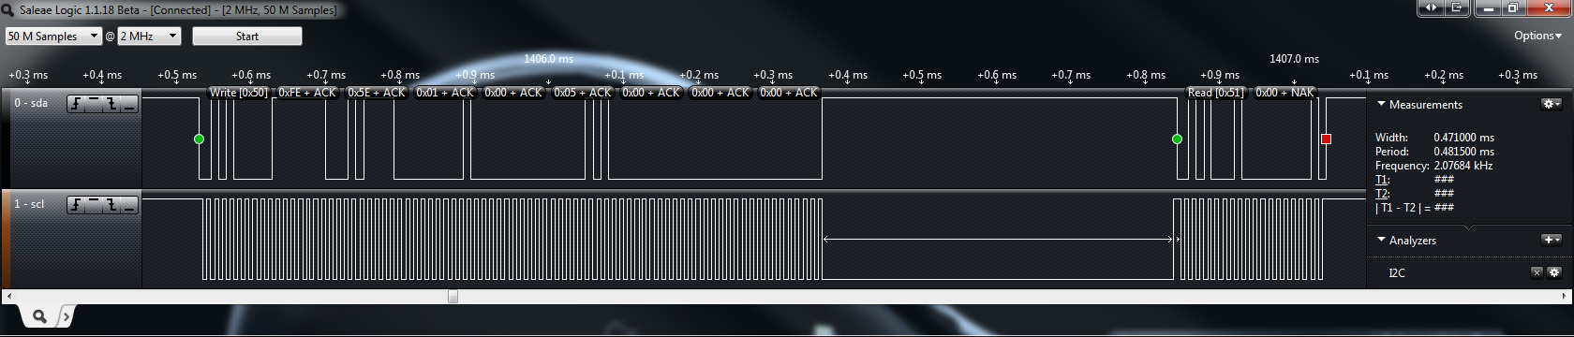Click the magnifier search tab icon

39,316
